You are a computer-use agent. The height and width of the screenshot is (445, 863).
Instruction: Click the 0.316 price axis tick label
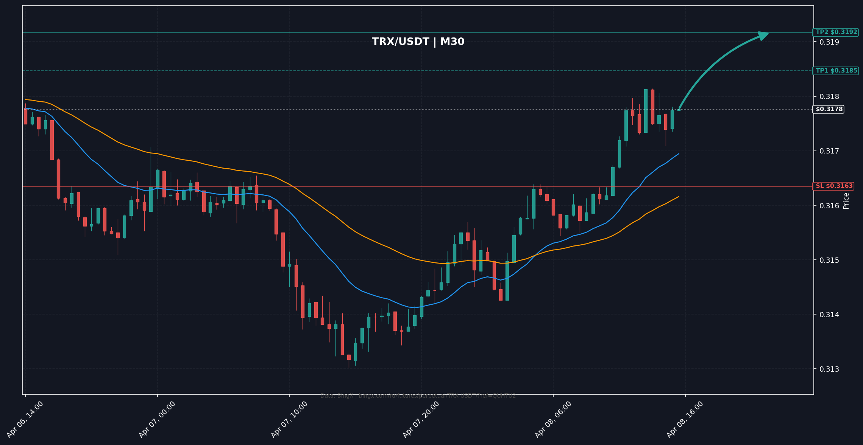click(x=829, y=206)
